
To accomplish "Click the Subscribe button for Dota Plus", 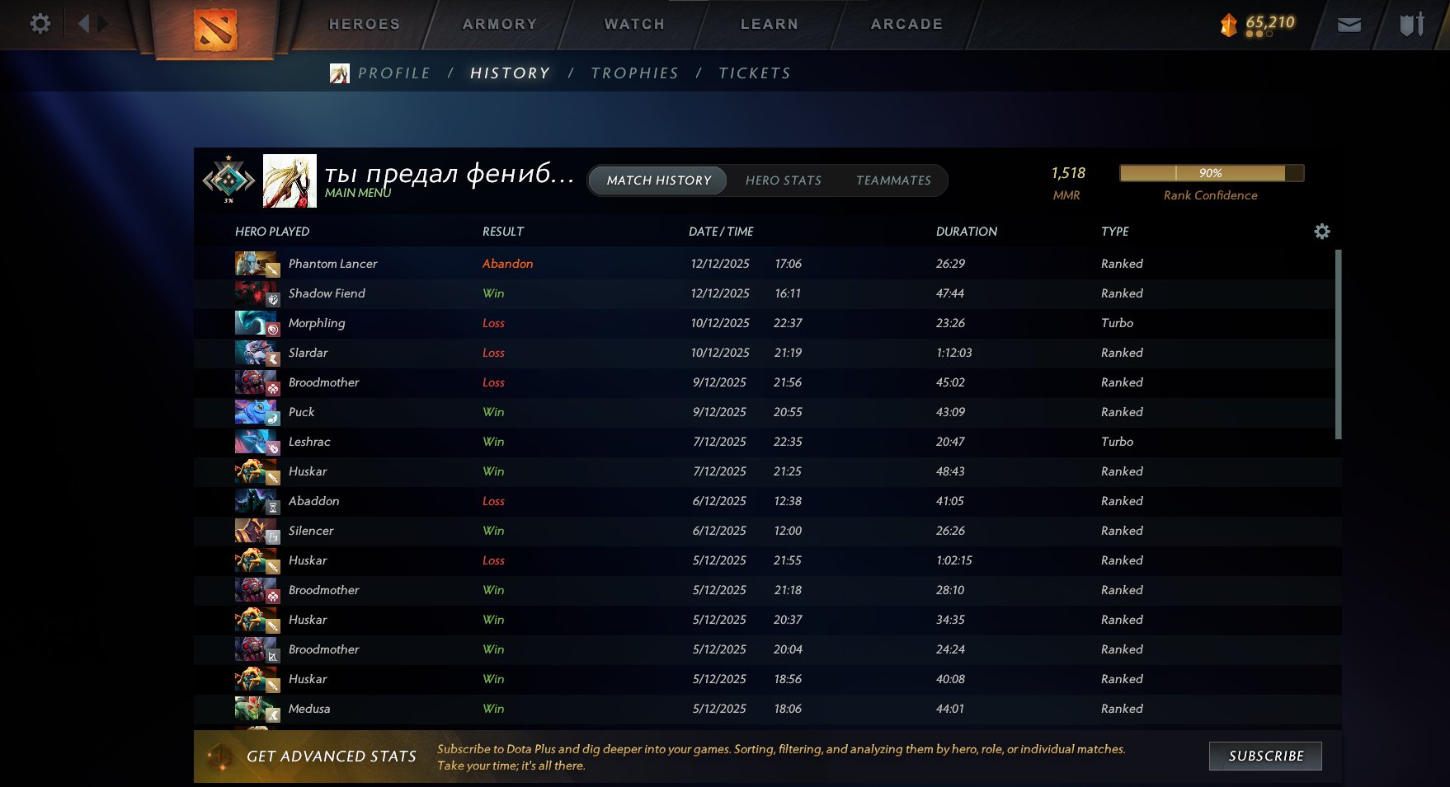I will pyautogui.click(x=1265, y=756).
